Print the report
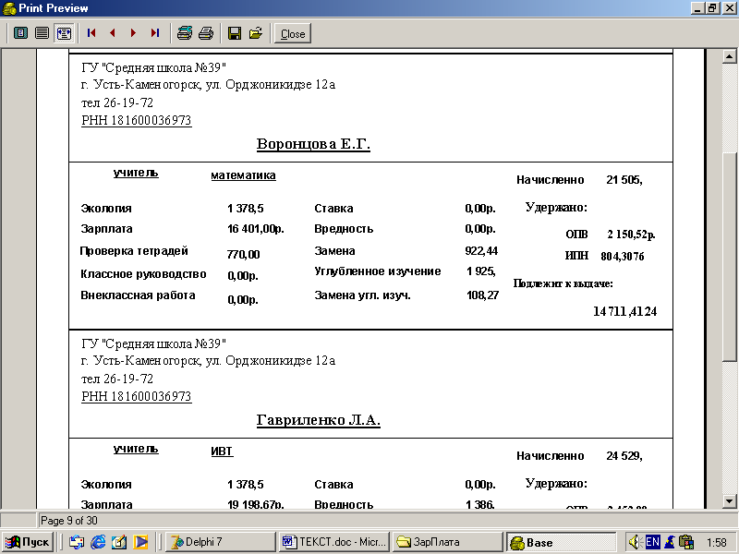Screen dimensions: 739x554 [x=205, y=33]
